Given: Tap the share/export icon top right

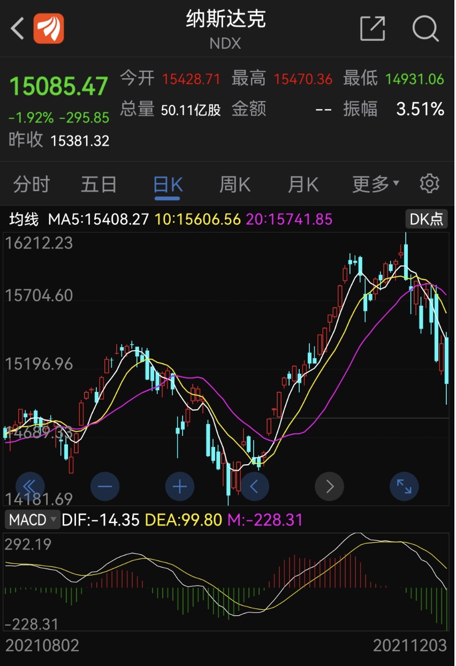Looking at the screenshot, I should [x=374, y=29].
